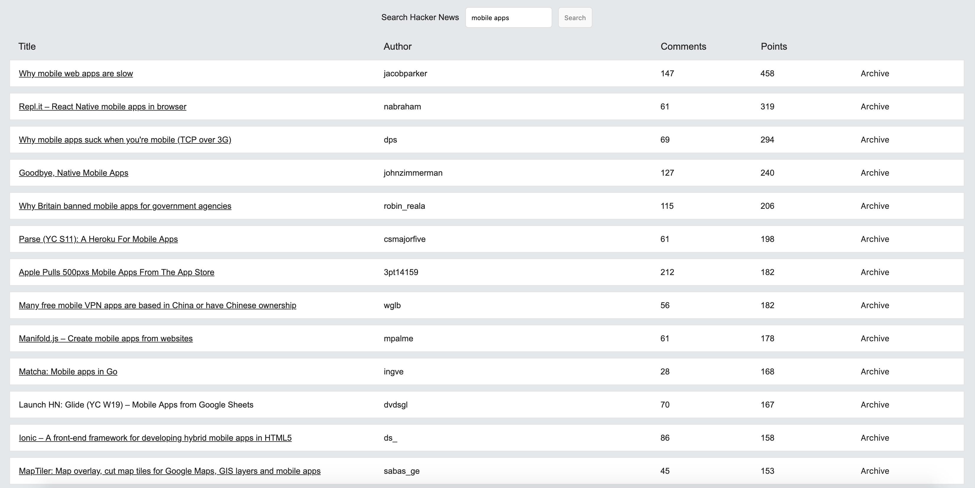Archive the Britain banned mobile apps story
The width and height of the screenshot is (975, 488).
(x=874, y=206)
